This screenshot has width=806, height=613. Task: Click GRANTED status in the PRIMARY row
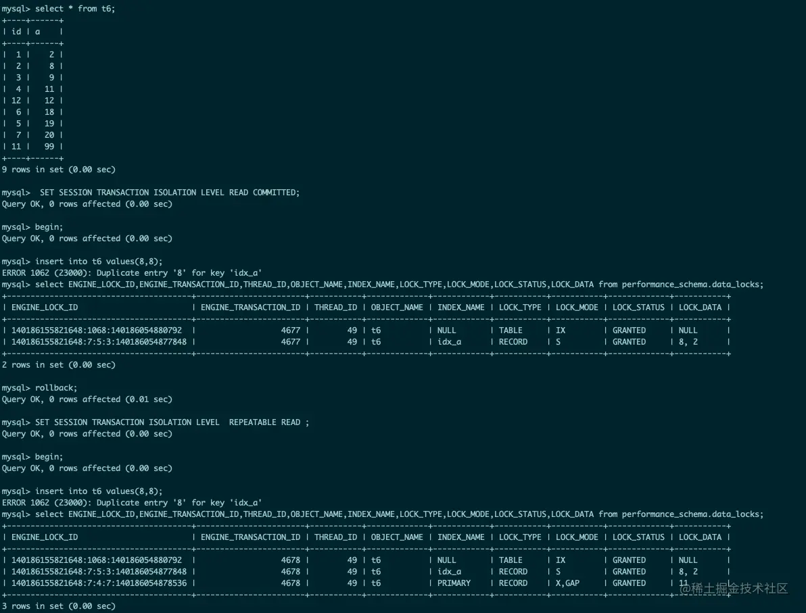click(629, 583)
